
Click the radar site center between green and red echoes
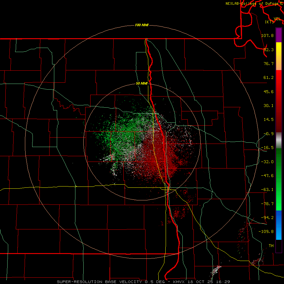tap(142, 142)
